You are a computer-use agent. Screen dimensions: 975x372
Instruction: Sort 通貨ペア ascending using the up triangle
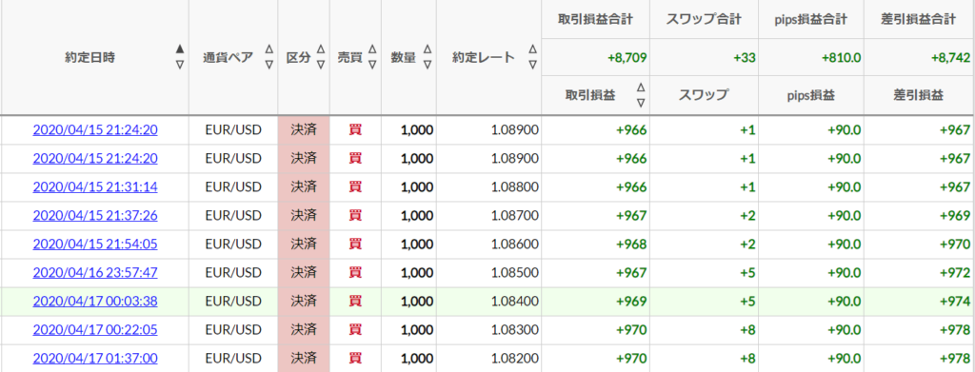click(x=269, y=49)
